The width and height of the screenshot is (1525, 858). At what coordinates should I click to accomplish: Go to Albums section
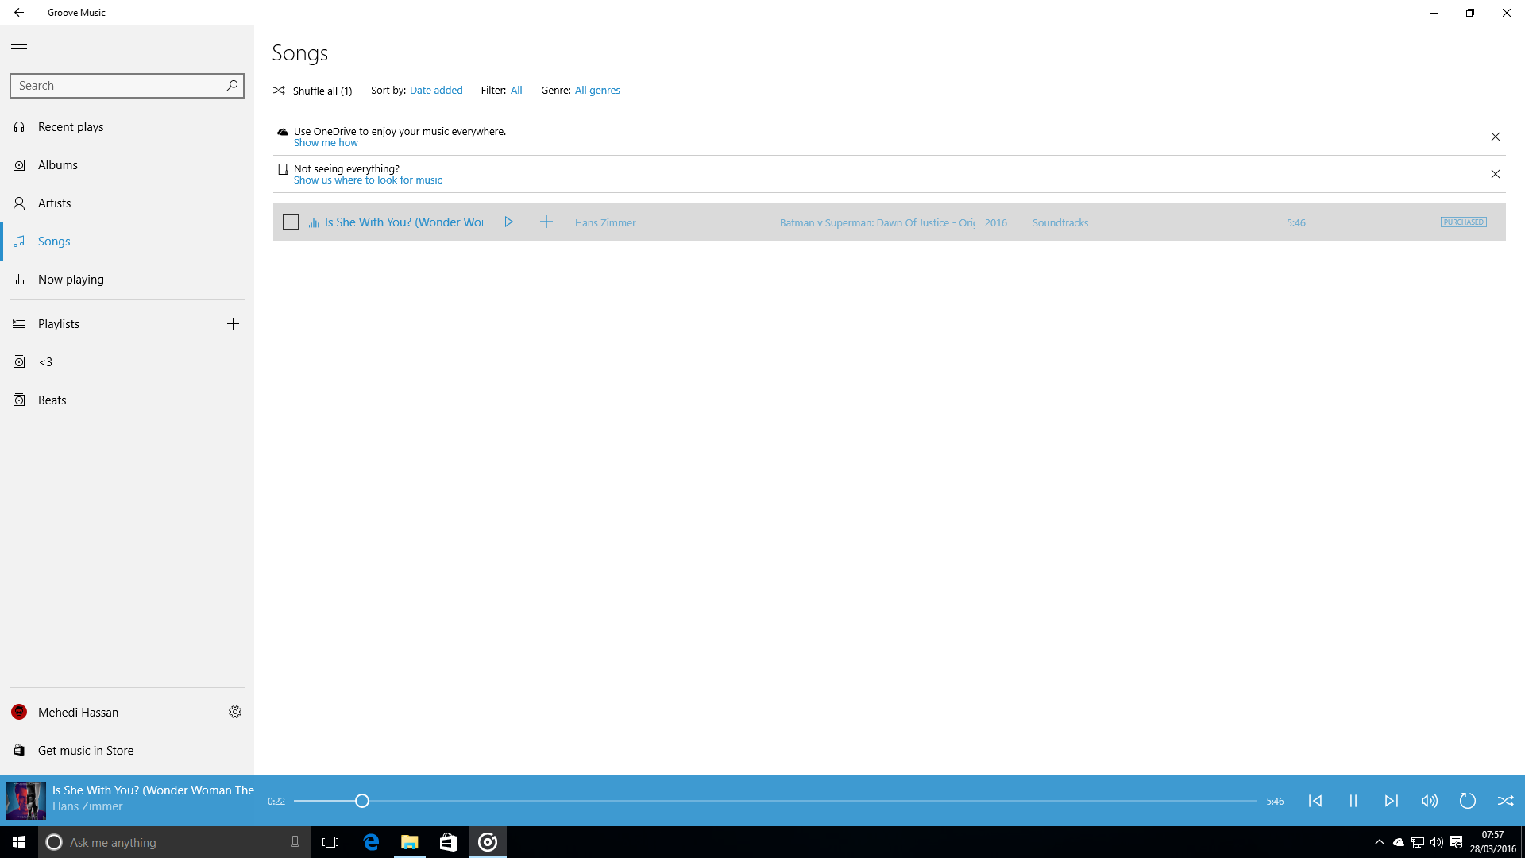[127, 165]
